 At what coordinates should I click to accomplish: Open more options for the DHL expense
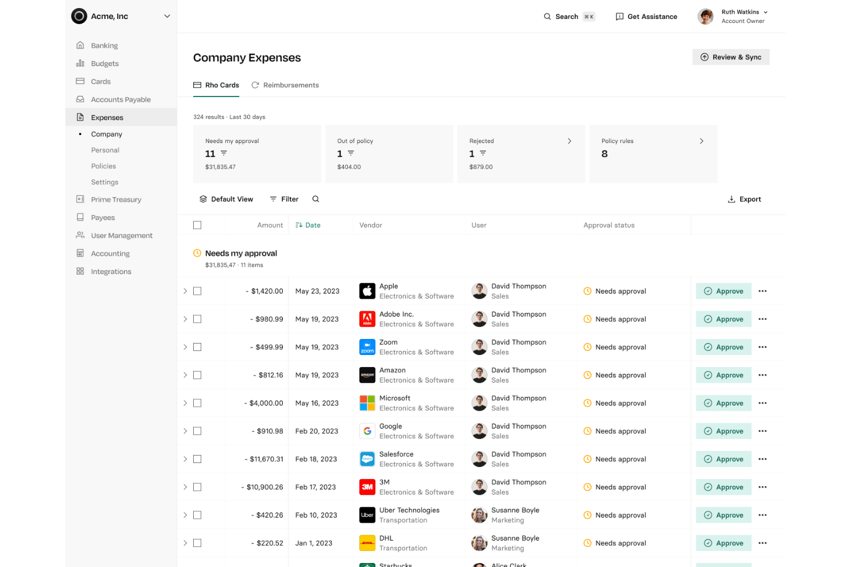tap(762, 543)
